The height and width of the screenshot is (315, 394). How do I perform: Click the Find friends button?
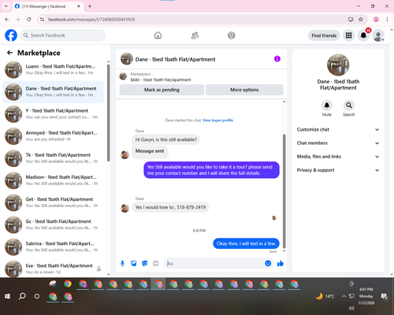tap(324, 35)
